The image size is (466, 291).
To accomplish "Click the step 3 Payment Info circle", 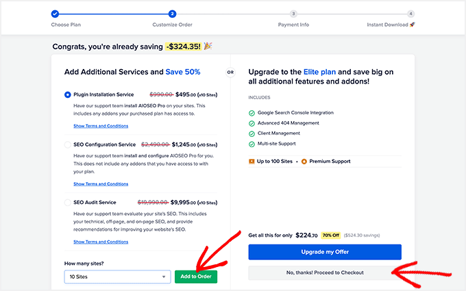I will tap(293, 13).
